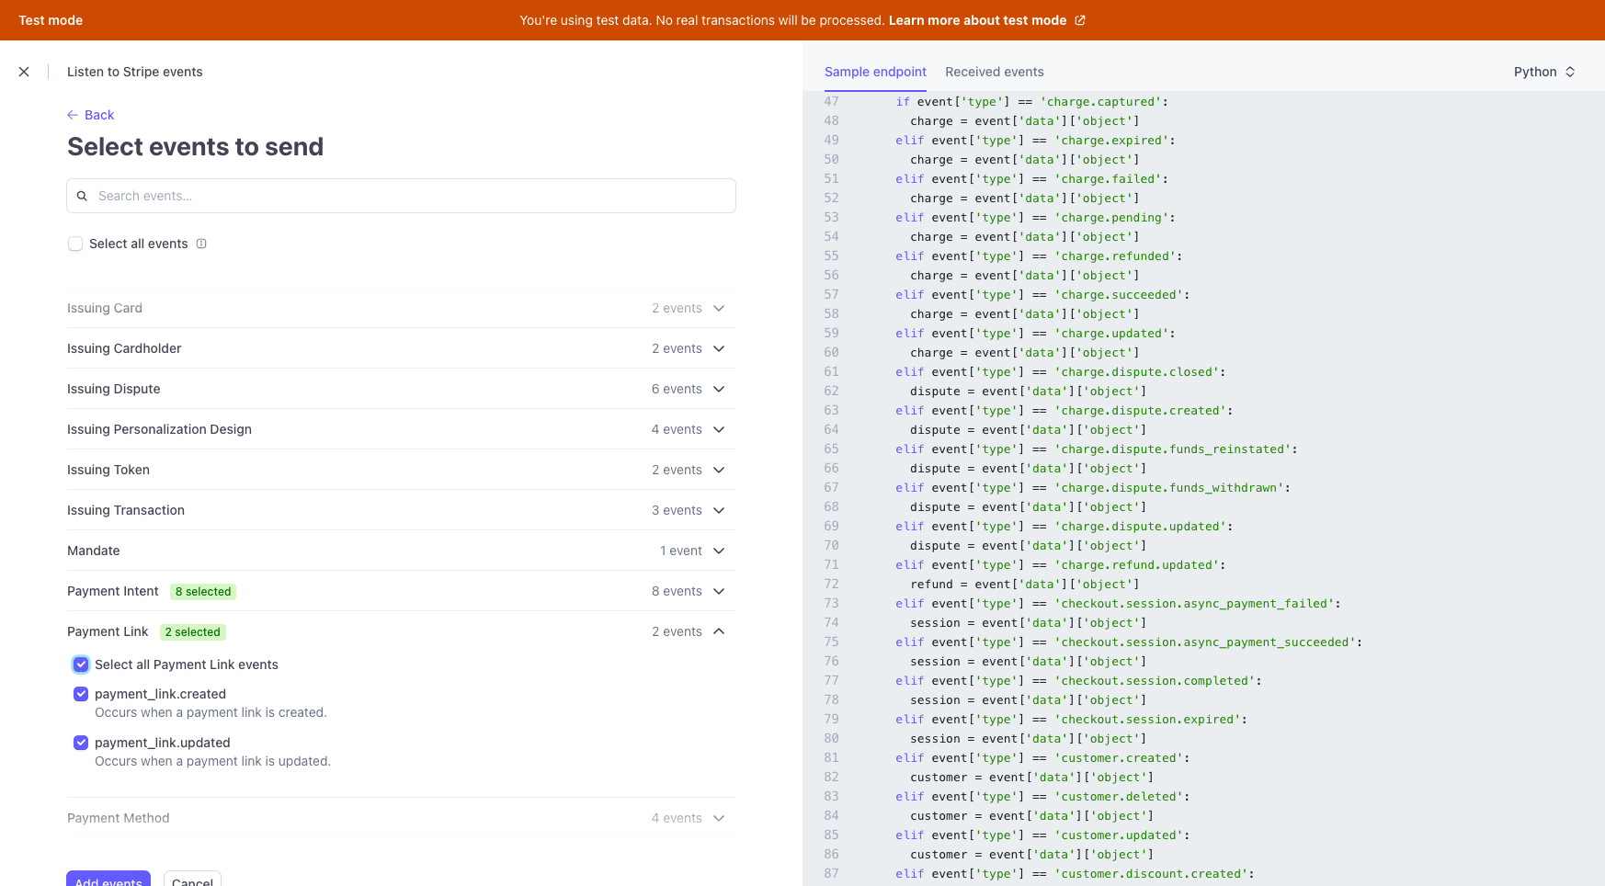The width and height of the screenshot is (1605, 886).
Task: Close the Listen to Stripe events panel
Action: (24, 72)
